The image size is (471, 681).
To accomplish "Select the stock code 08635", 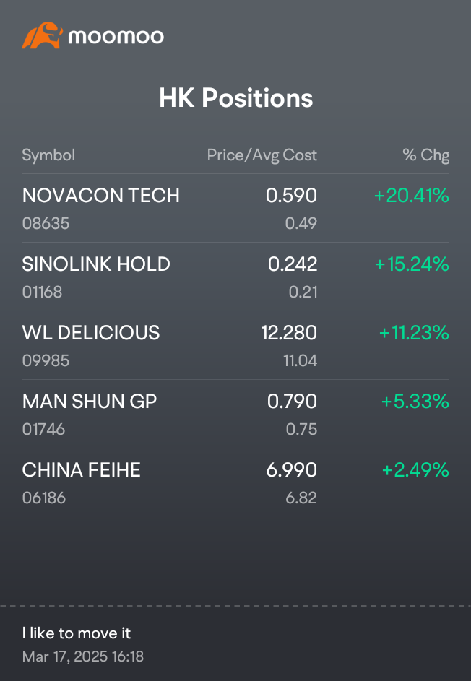I will click(x=46, y=223).
